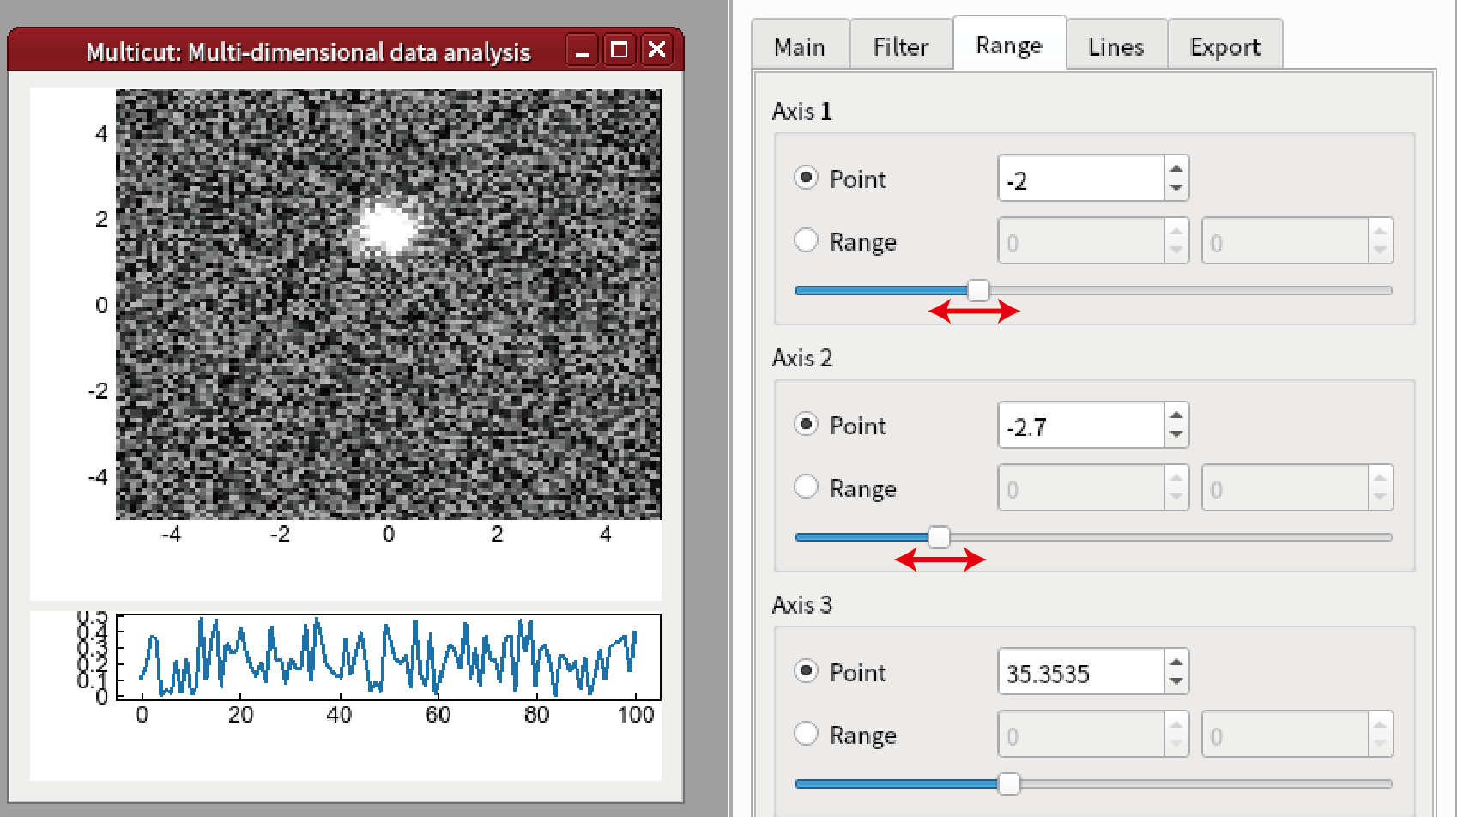Click the Axis 2 slider handle
The height and width of the screenshot is (817, 1457).
(x=939, y=537)
